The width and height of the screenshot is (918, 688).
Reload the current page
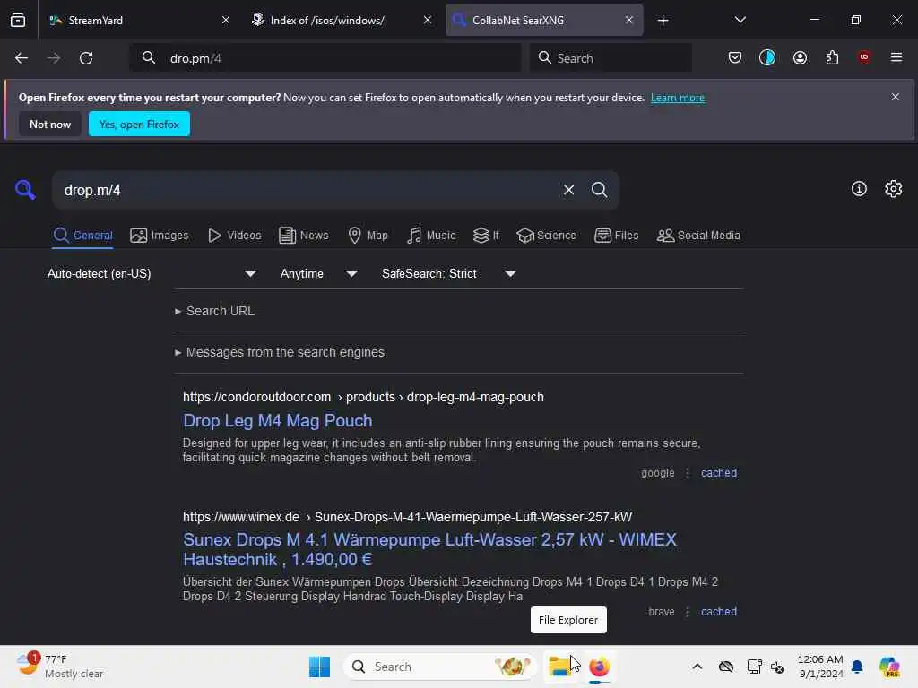(86, 58)
